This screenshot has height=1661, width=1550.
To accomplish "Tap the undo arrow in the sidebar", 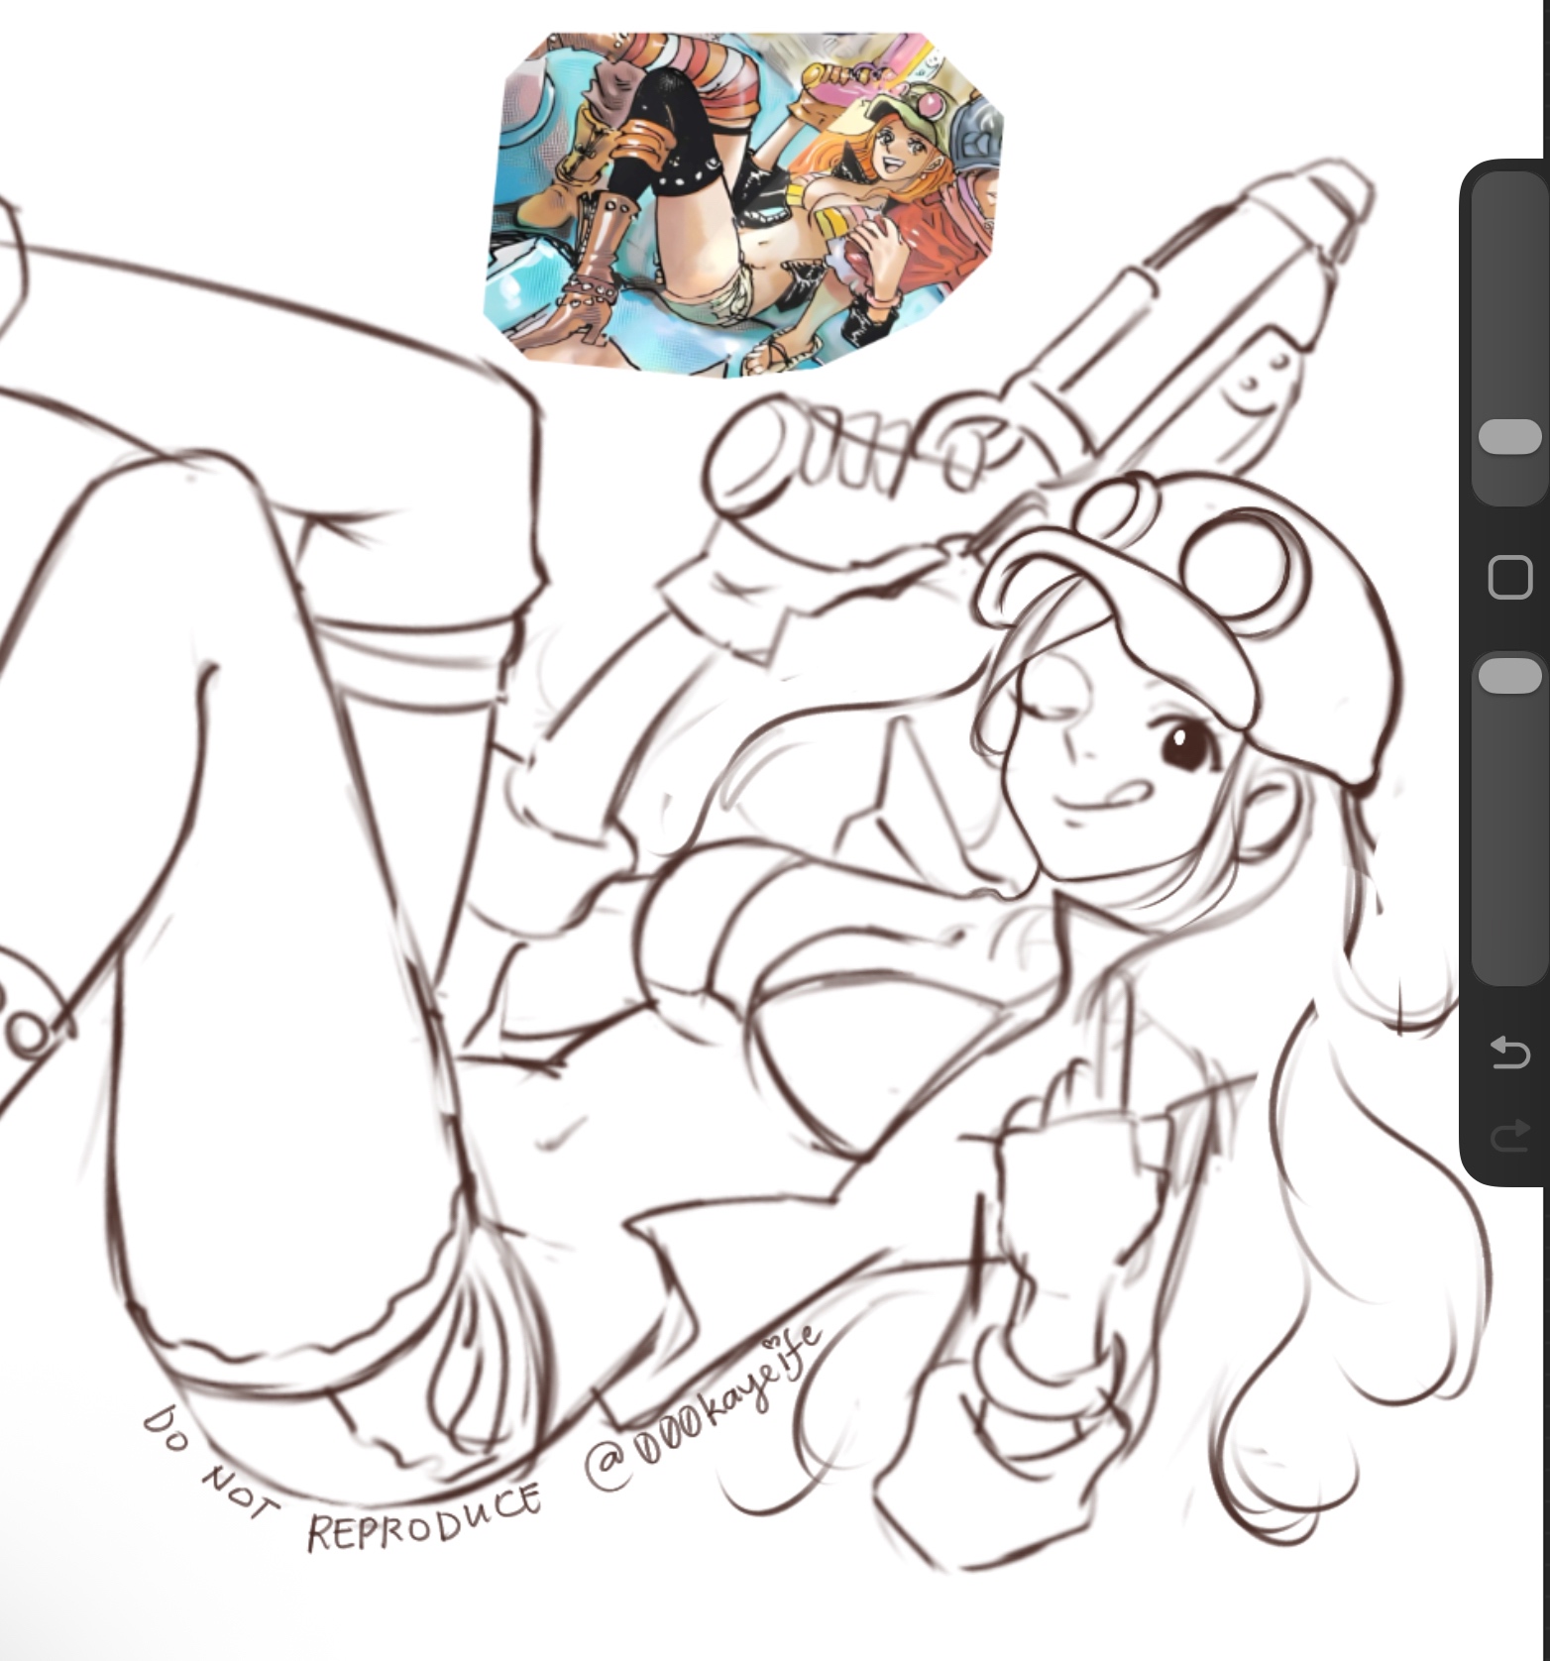I will [x=1509, y=1052].
